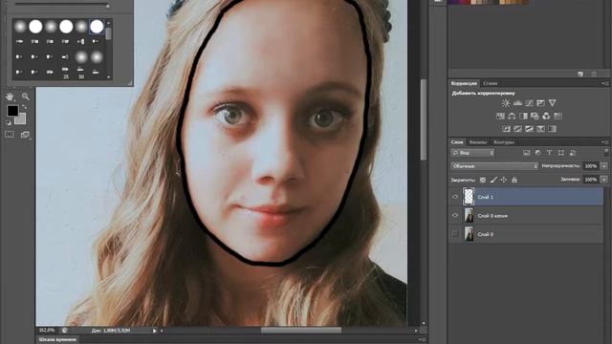Select the Слой 0 копия layer
This screenshot has height=344, width=612.
pos(526,215)
